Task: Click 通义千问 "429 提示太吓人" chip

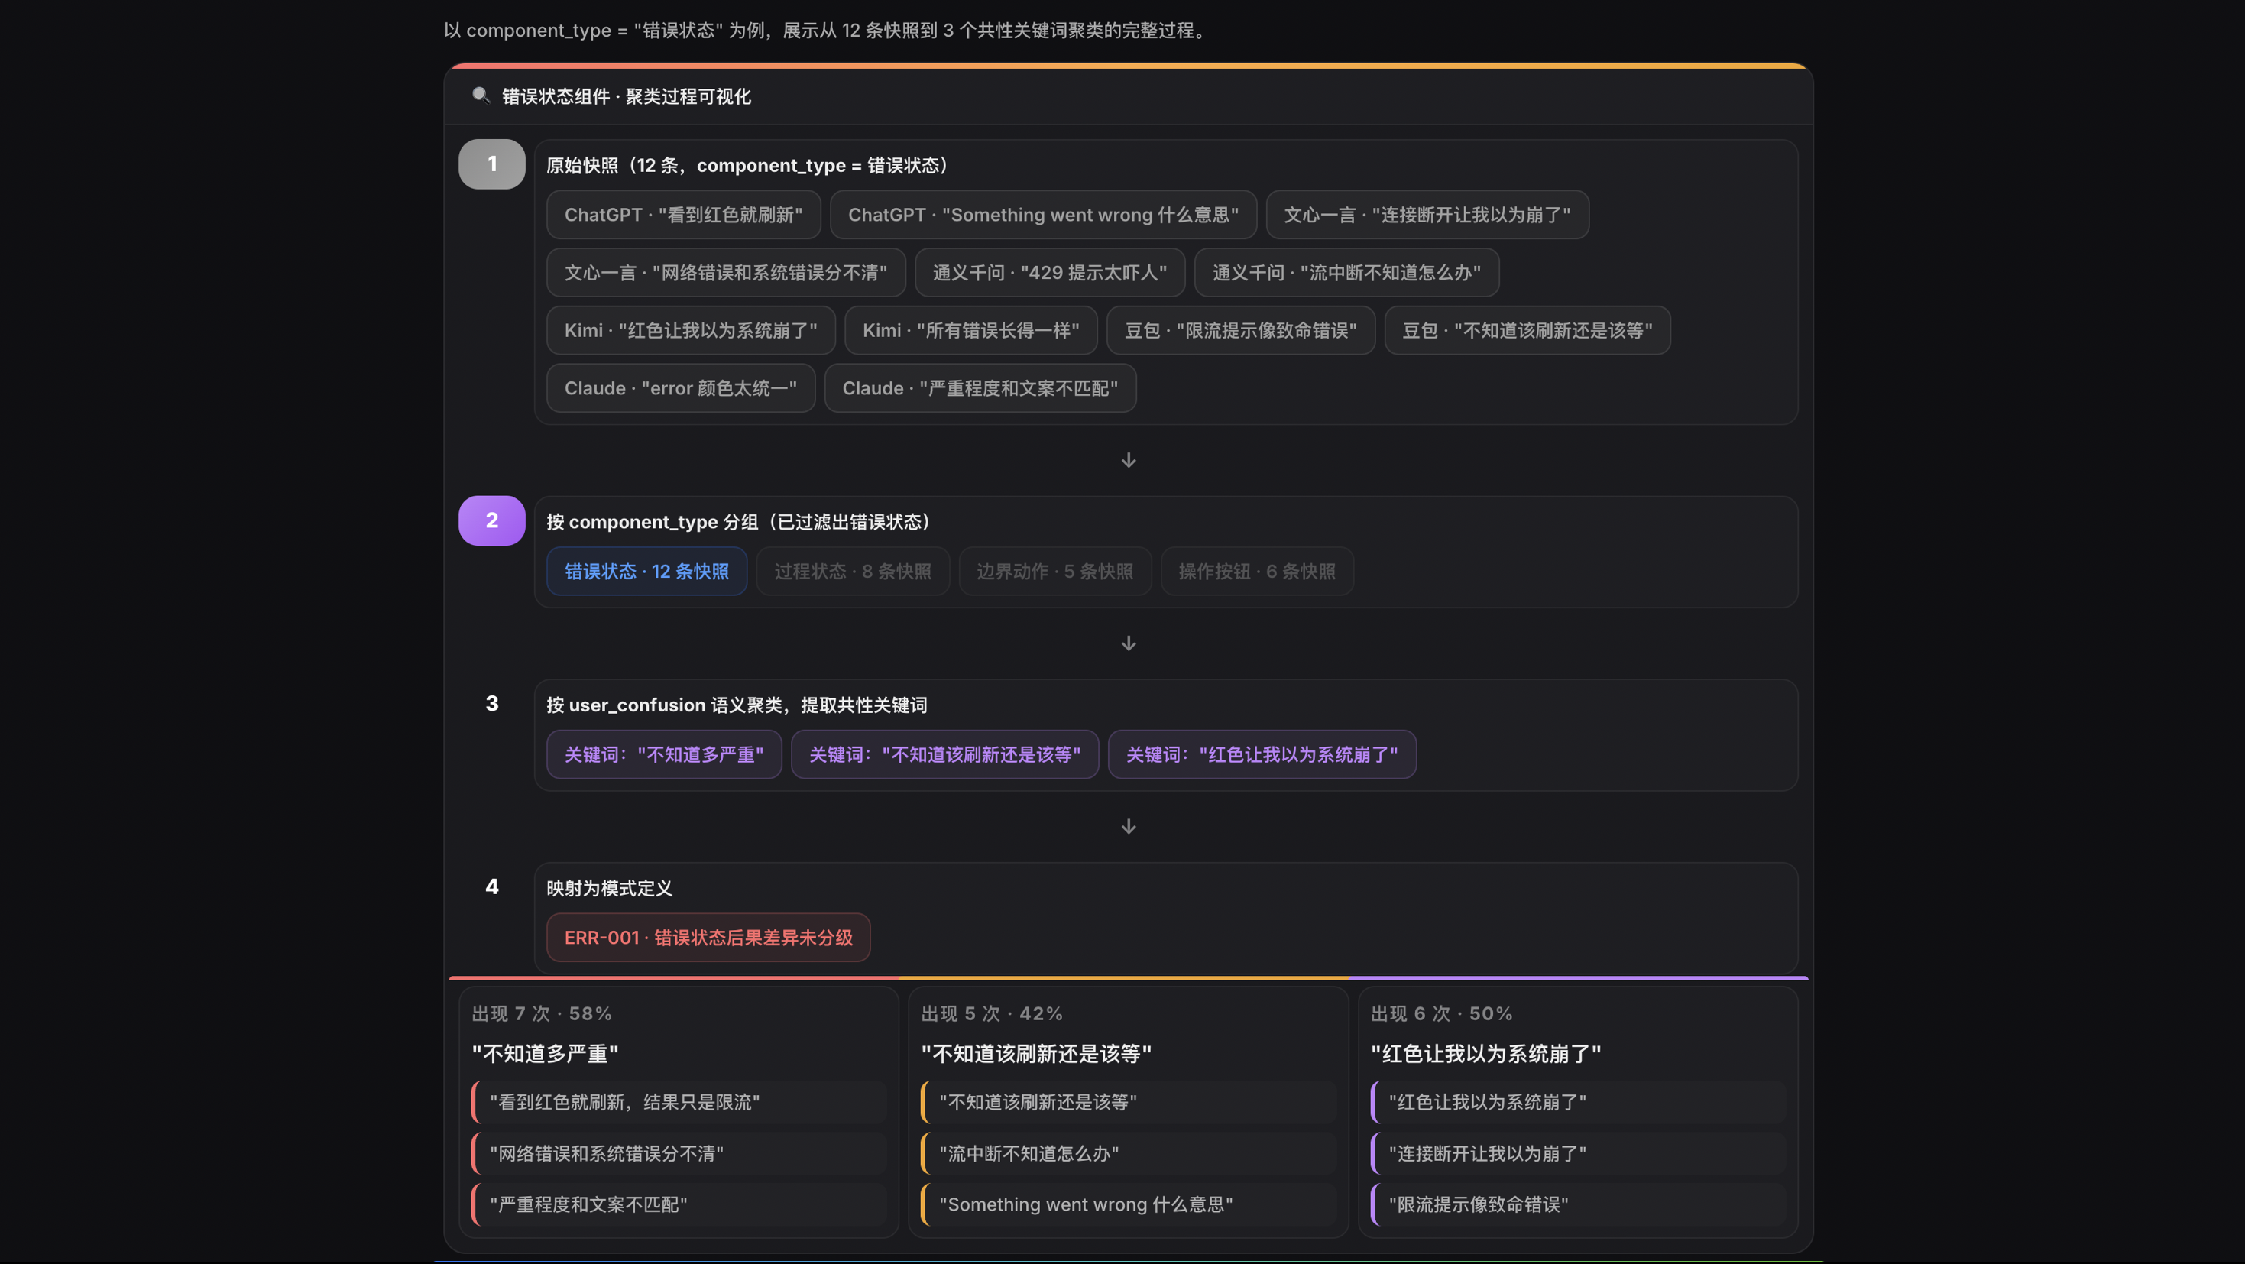Action: tap(1049, 272)
